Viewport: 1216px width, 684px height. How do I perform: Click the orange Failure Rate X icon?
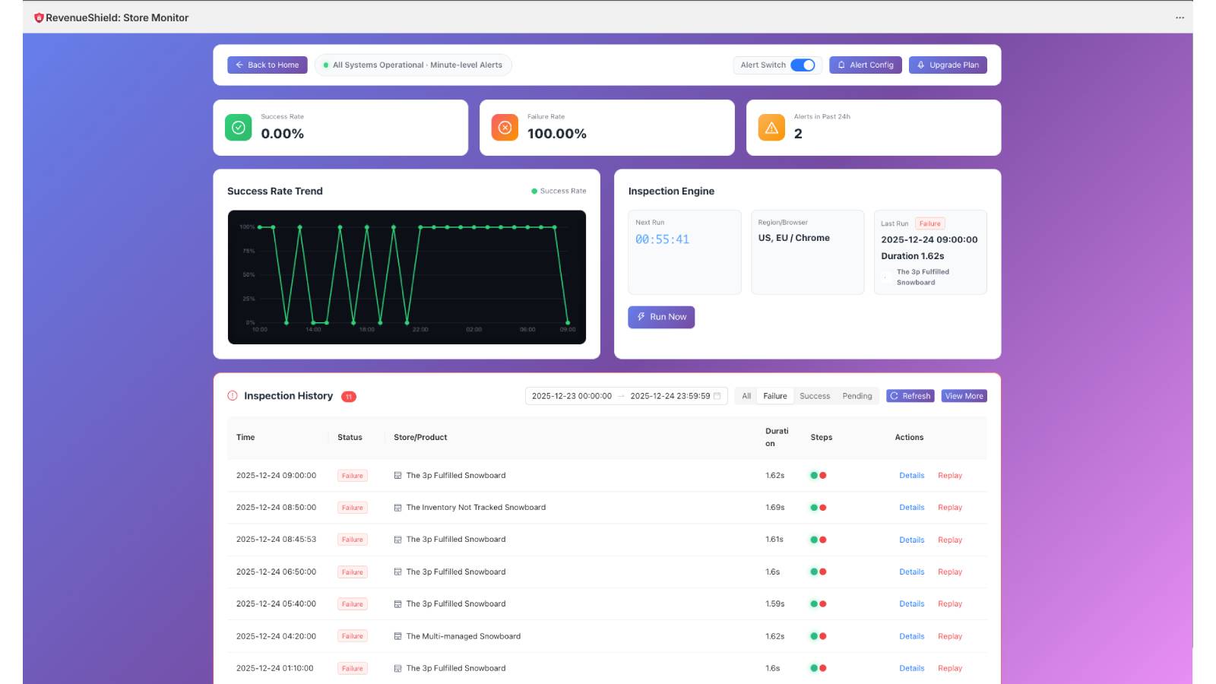505,128
